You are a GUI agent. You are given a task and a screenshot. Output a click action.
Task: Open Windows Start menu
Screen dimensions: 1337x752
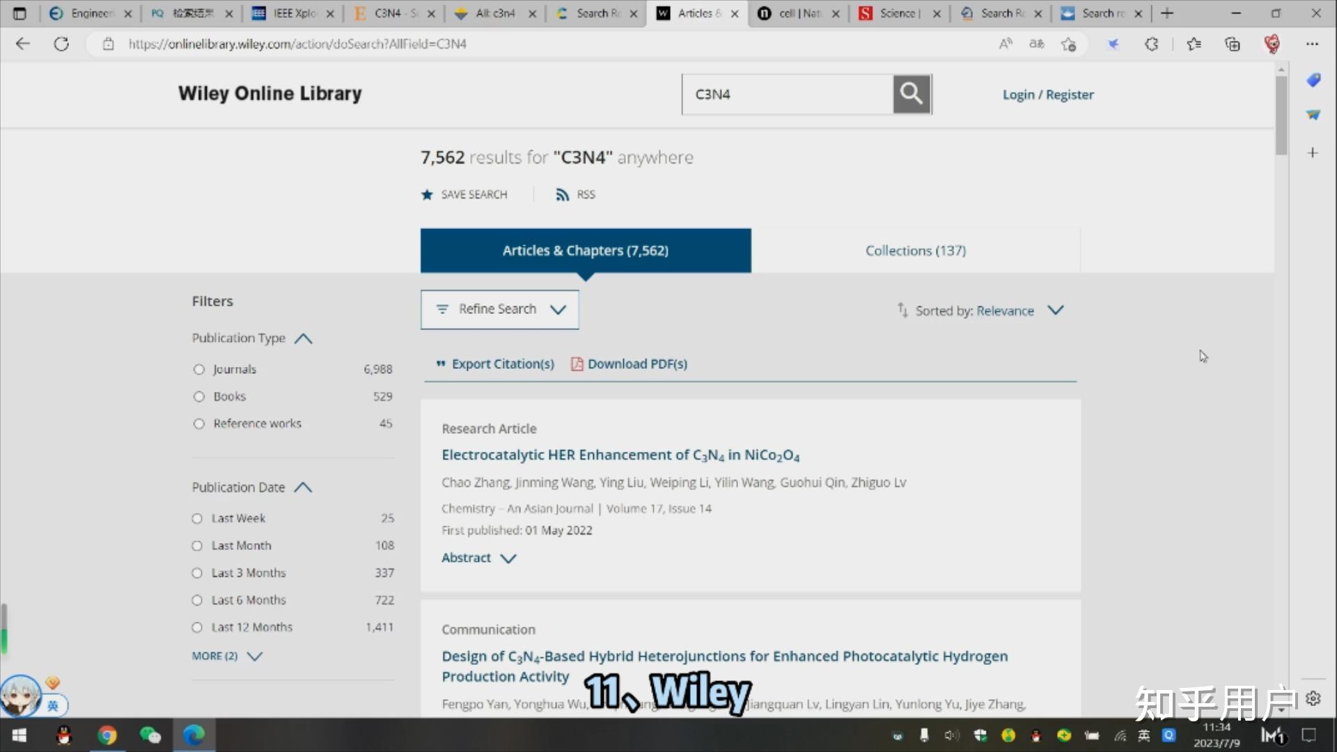point(19,735)
